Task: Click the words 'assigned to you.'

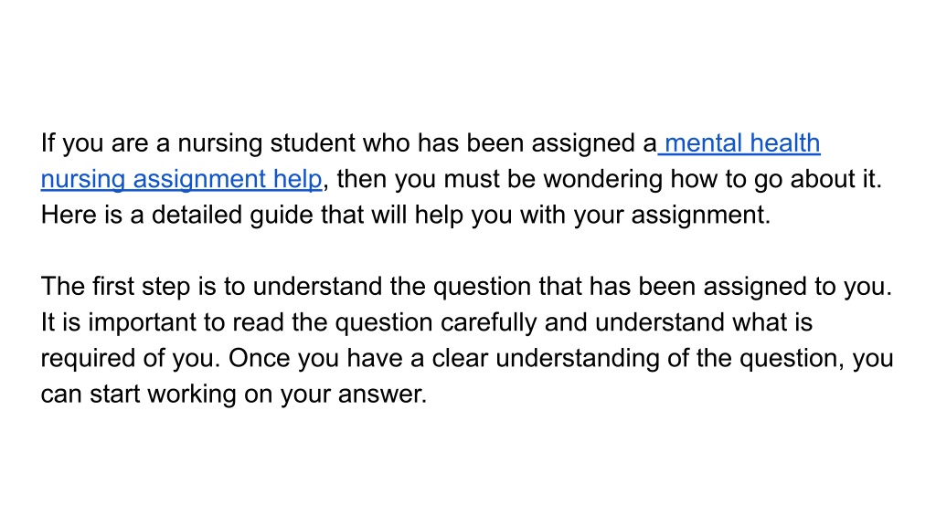Action: tap(797, 287)
